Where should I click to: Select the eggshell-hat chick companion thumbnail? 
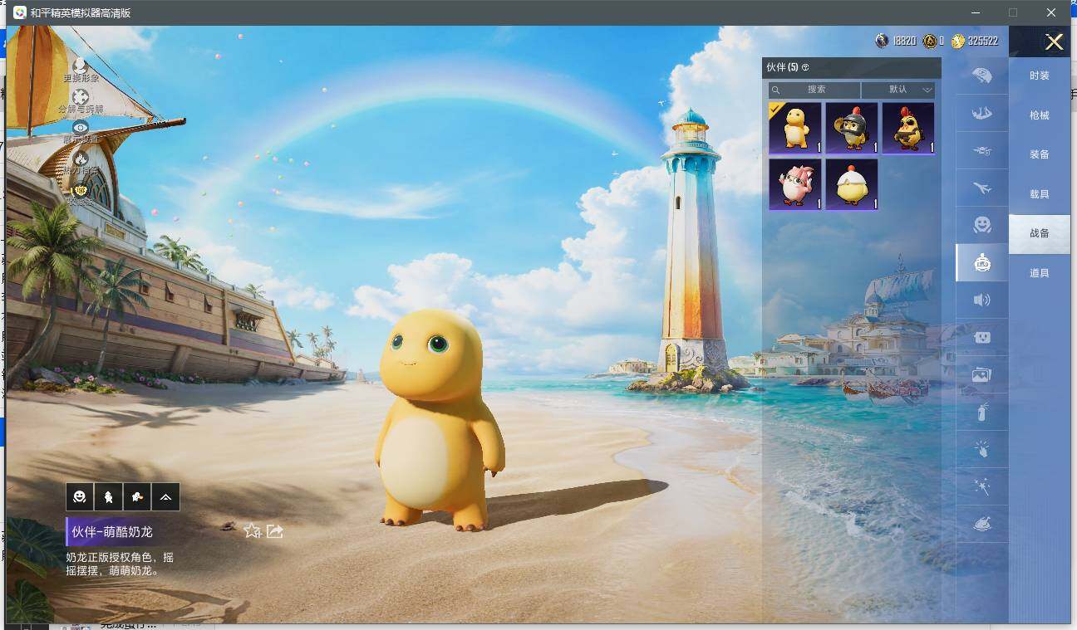point(852,184)
